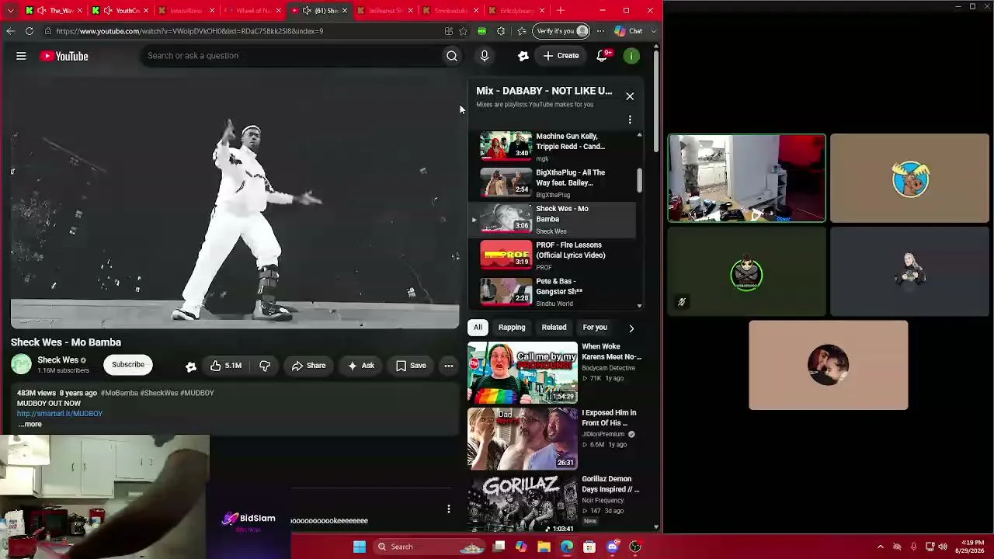Open the smarturl.it/MUDBOY link
This screenshot has height=559, width=994.
tap(60, 414)
